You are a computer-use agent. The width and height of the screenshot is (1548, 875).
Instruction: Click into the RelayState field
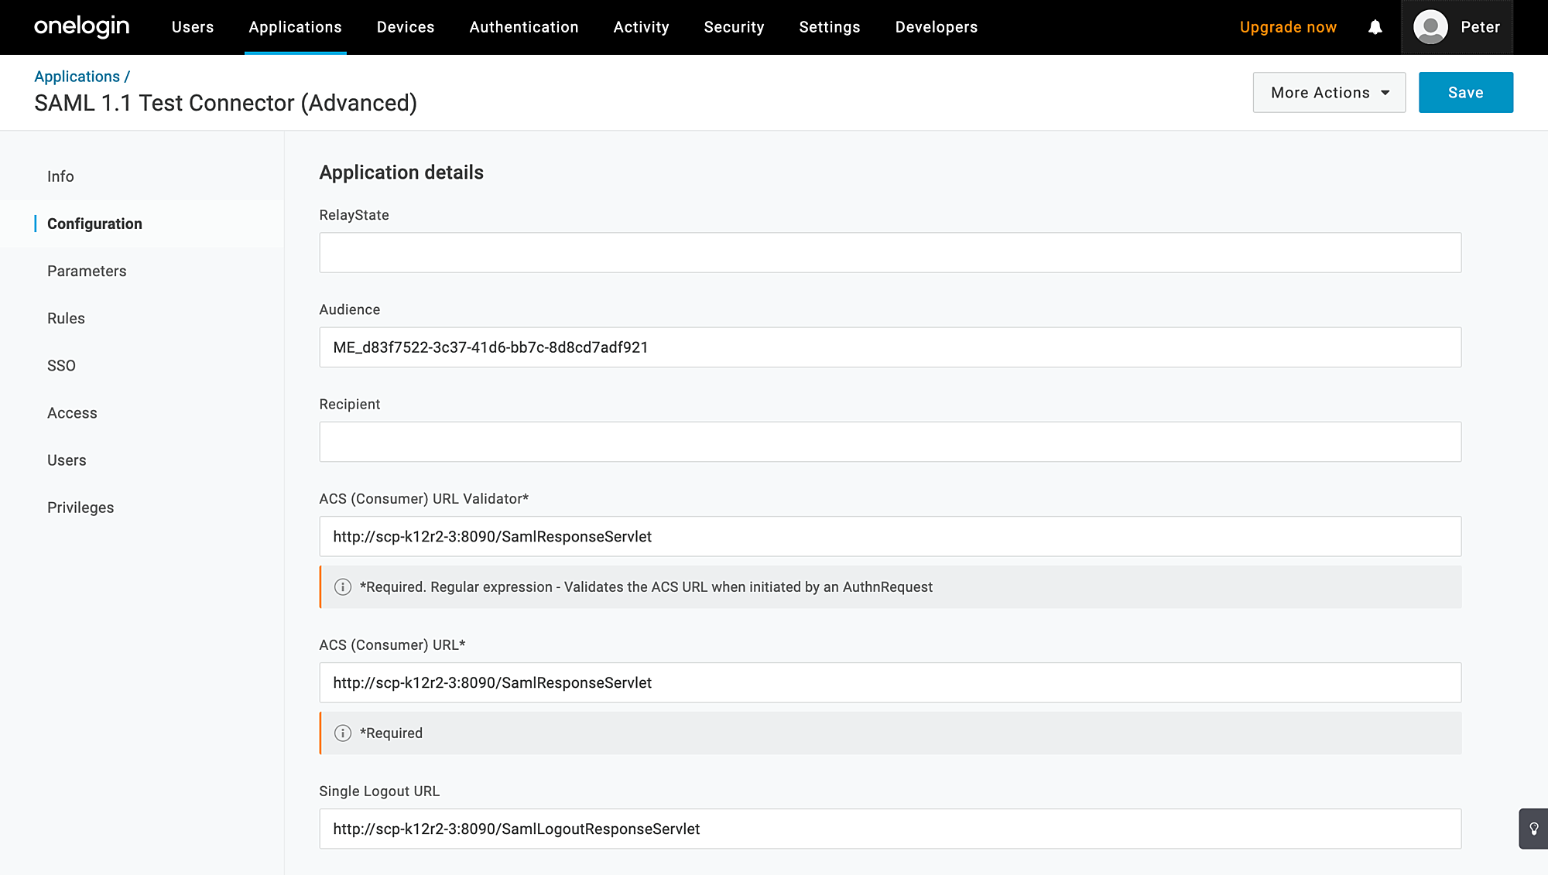pos(890,253)
